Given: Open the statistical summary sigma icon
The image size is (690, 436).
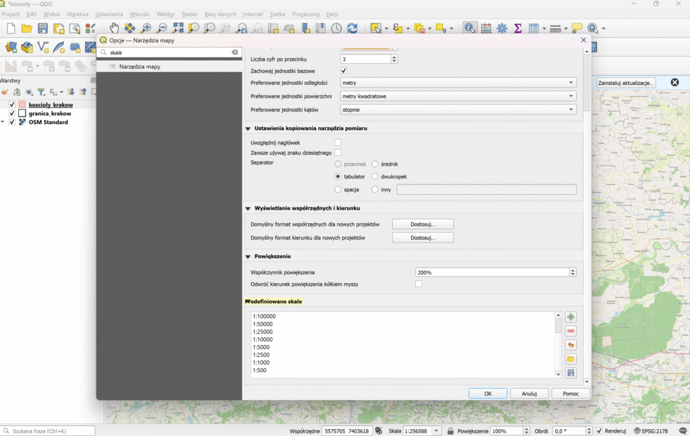Looking at the screenshot, I should point(517,28).
